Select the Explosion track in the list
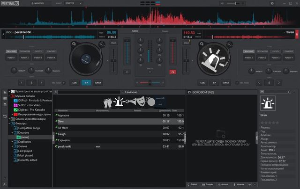Image resolution: width=300 pixels, height=189 pixels. (64, 140)
